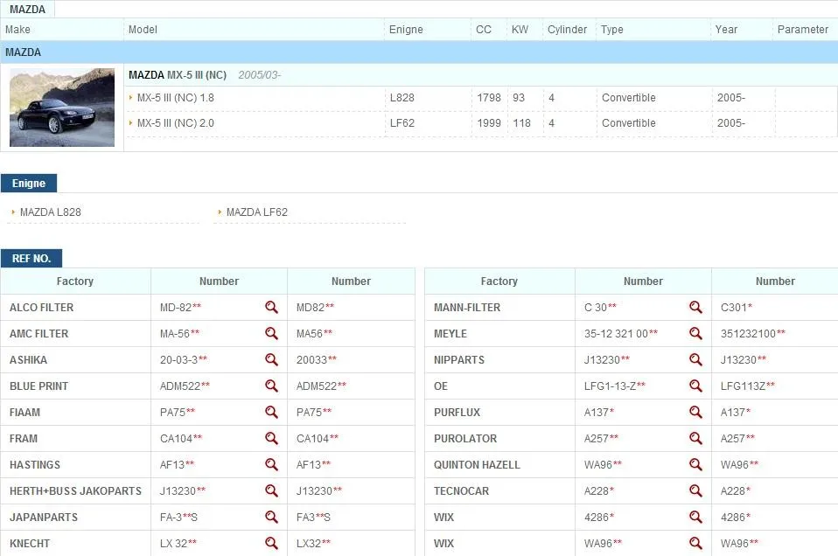This screenshot has height=556, width=838.
Task: Click the TECNOCAR factory name
Action: (x=461, y=490)
